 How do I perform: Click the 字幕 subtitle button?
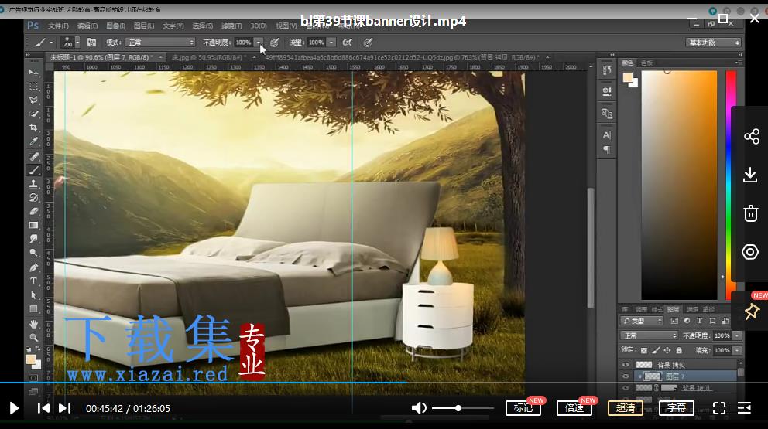pyautogui.click(x=677, y=407)
